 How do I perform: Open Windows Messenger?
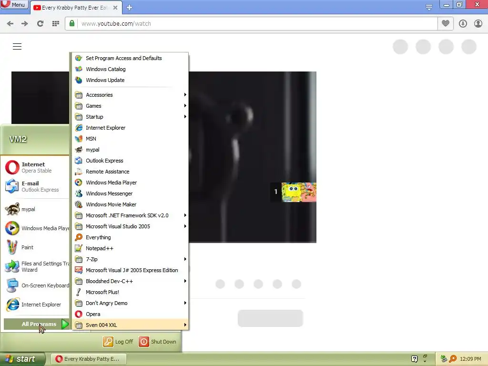coord(130,193)
